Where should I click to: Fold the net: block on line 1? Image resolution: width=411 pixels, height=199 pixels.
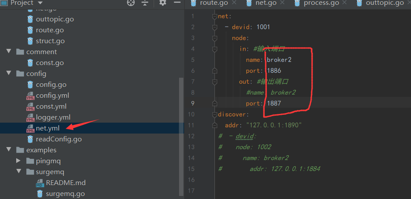point(214,16)
